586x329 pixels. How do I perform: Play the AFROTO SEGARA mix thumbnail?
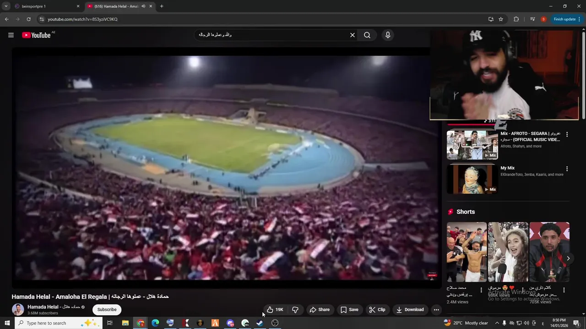[x=472, y=145]
